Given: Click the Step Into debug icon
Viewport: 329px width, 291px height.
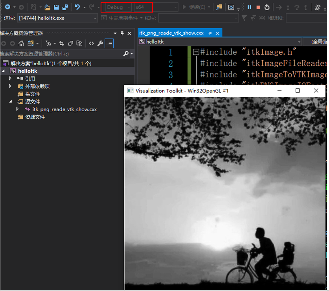Looking at the screenshot, I should click(288, 7).
